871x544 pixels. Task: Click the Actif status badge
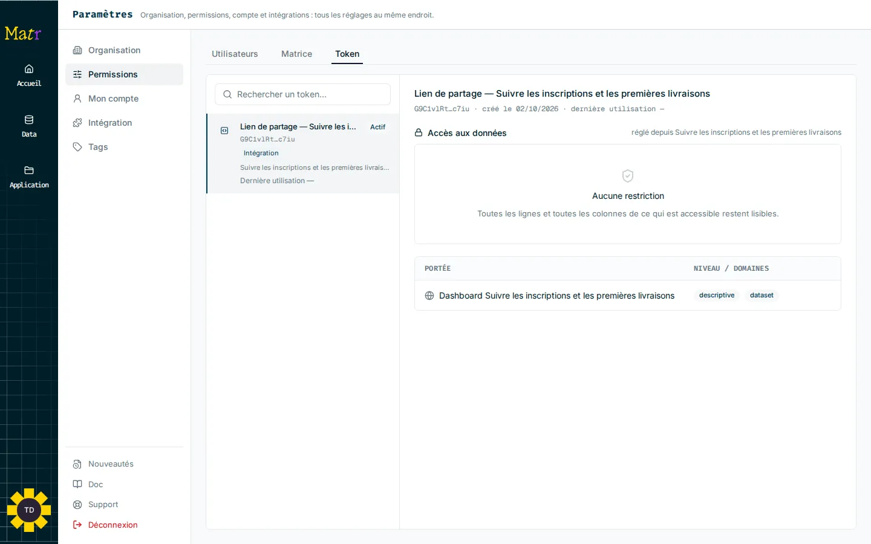pos(377,127)
